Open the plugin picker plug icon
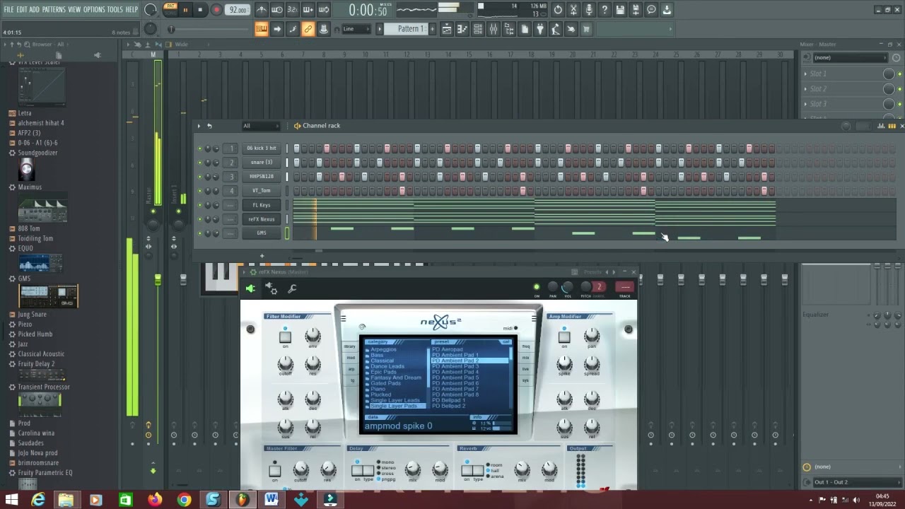 click(x=540, y=29)
